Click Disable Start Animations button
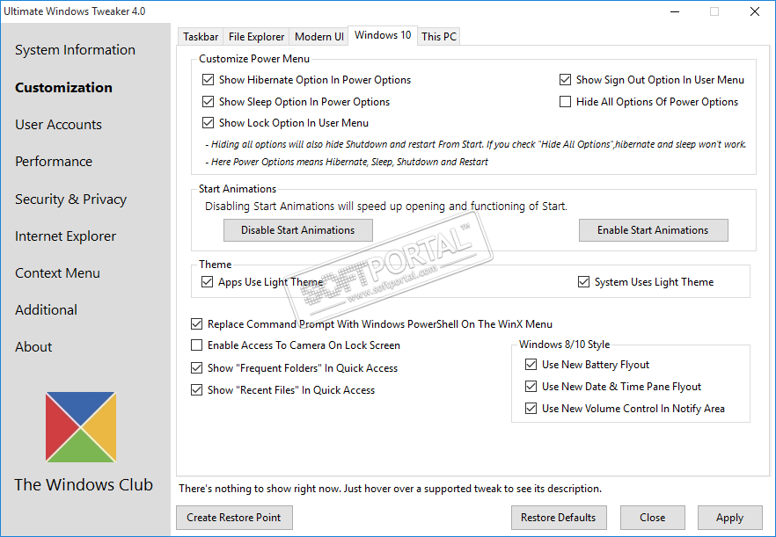This screenshot has height=537, width=776. pyautogui.click(x=298, y=230)
